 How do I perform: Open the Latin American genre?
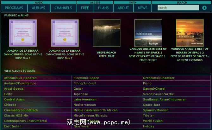85,99
